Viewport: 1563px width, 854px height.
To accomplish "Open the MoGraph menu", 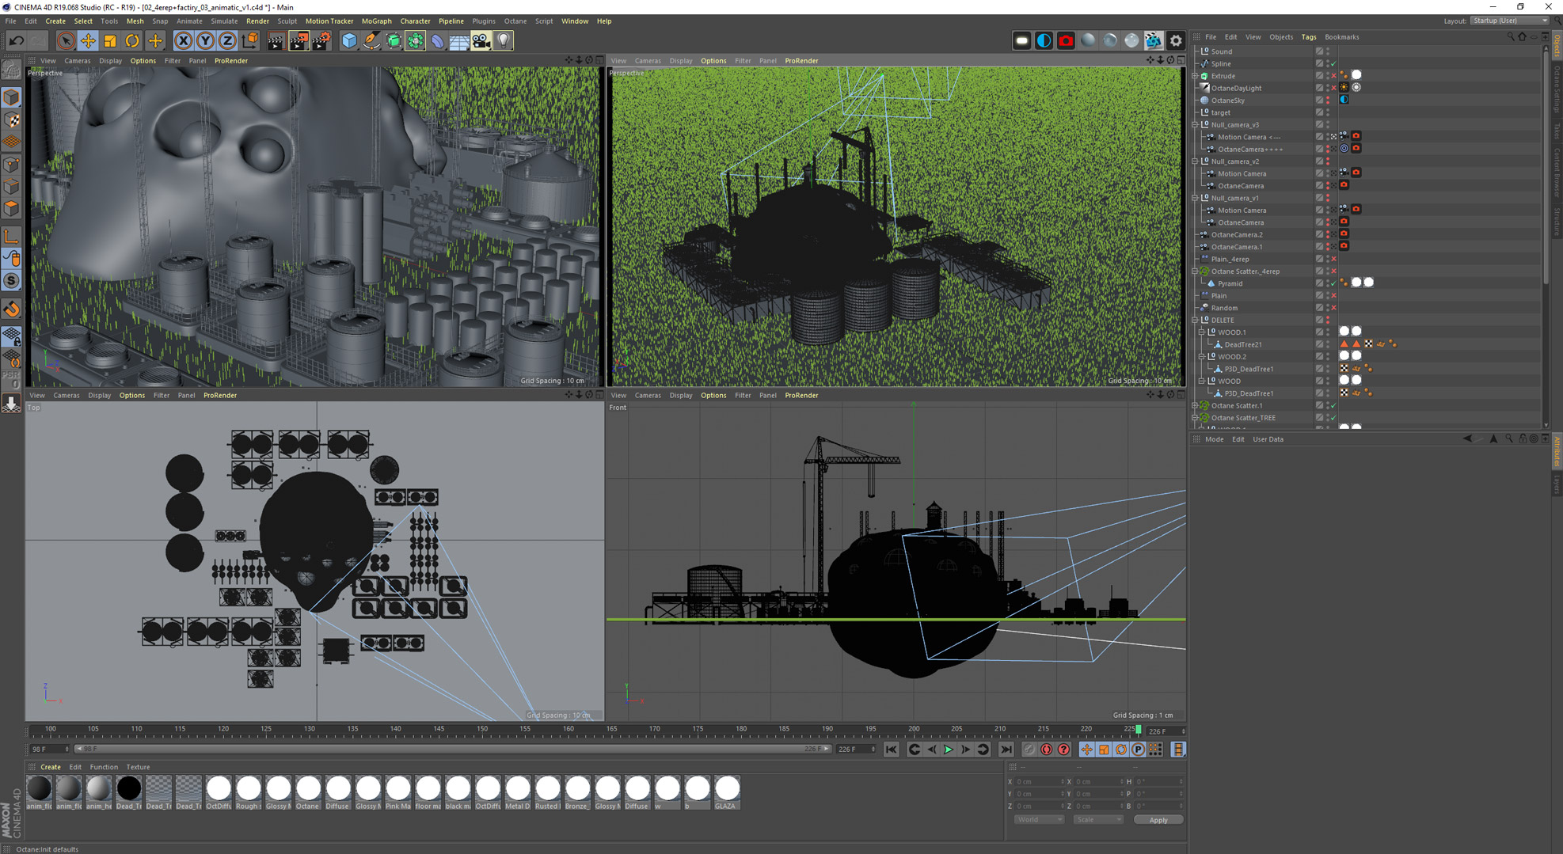I will tap(376, 21).
